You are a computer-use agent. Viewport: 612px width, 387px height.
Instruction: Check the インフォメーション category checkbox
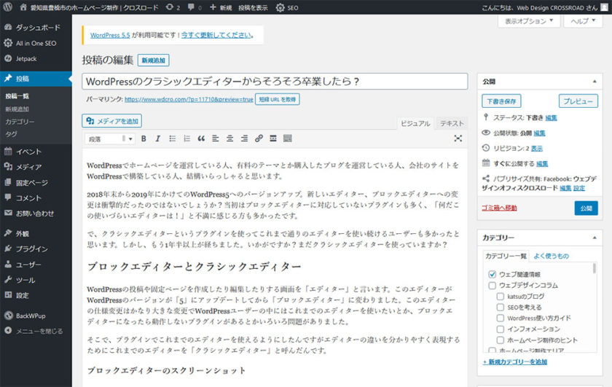click(501, 329)
